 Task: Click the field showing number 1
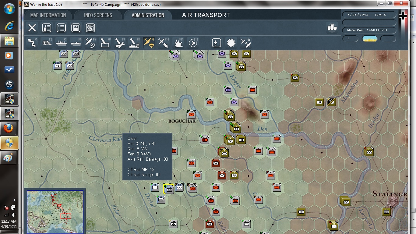(x=351, y=39)
